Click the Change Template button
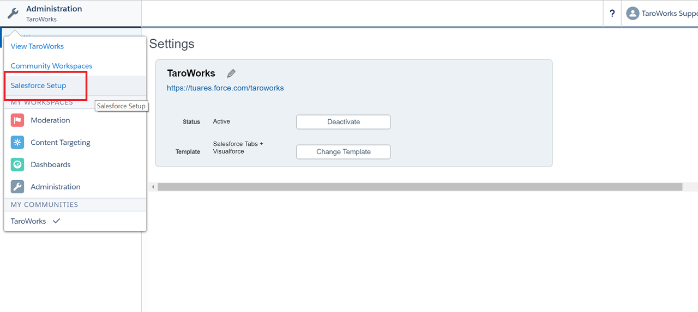The image size is (698, 312). click(344, 152)
